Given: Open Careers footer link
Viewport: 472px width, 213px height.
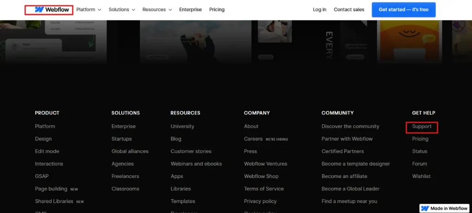Looking at the screenshot, I should click(x=253, y=139).
